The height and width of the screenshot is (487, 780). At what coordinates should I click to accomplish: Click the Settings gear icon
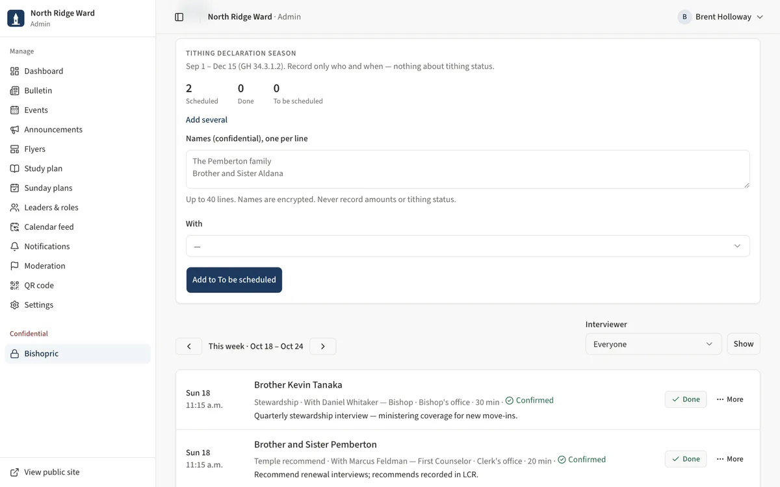tap(14, 305)
